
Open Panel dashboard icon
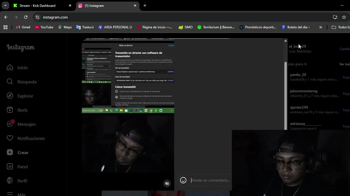click(10, 167)
